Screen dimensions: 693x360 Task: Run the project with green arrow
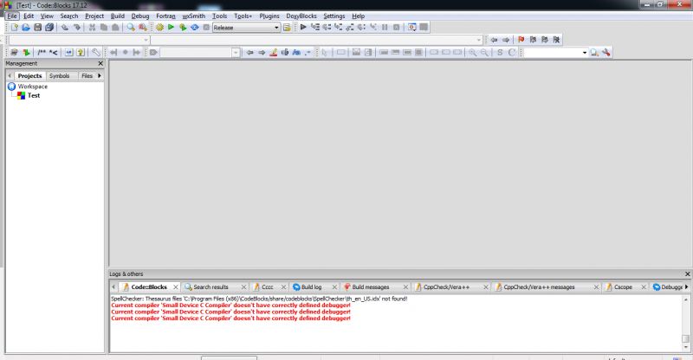[171, 28]
